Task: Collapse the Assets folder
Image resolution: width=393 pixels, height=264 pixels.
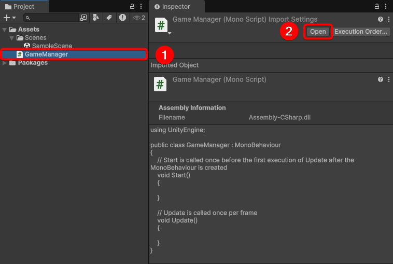Action: click(x=5, y=30)
